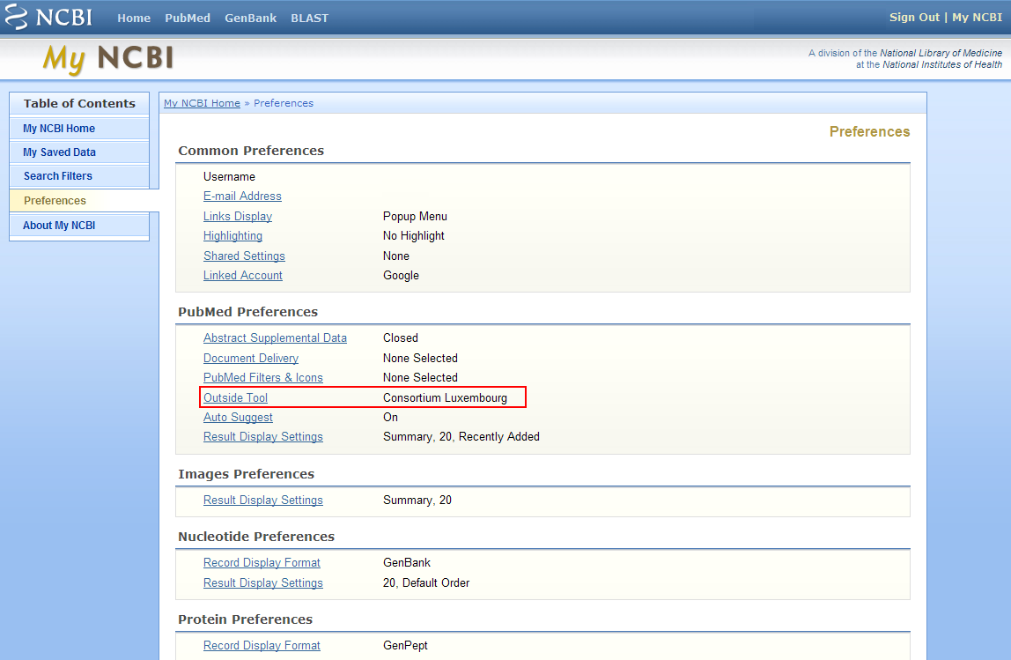This screenshot has height=660, width=1011.
Task: Click the NCBI logo in header
Action: pos(48,18)
